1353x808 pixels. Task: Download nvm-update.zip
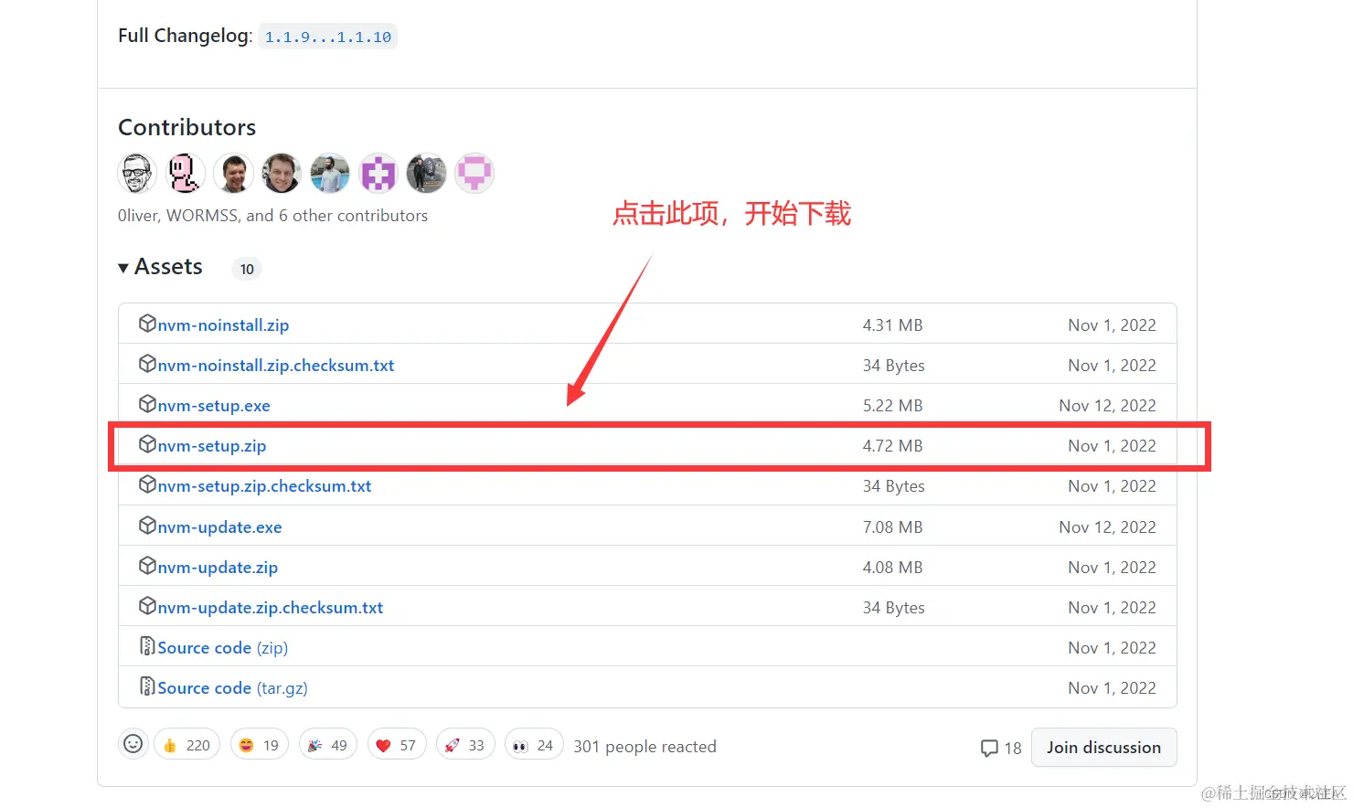tap(218, 568)
